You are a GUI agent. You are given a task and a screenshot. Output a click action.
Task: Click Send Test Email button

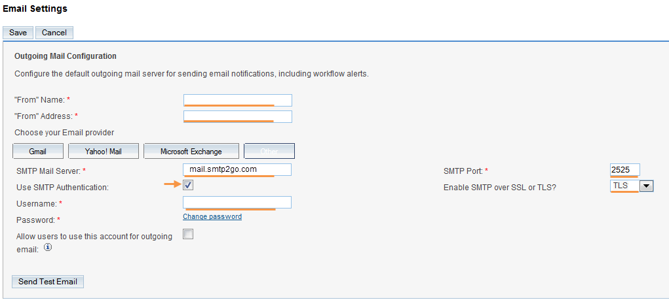pos(48,282)
